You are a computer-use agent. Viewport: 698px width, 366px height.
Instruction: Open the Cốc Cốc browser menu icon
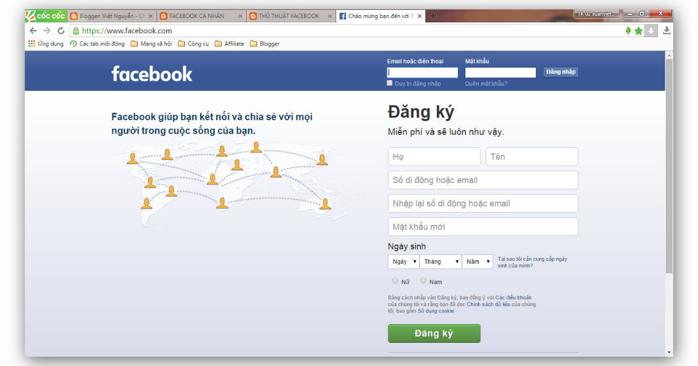(30, 16)
